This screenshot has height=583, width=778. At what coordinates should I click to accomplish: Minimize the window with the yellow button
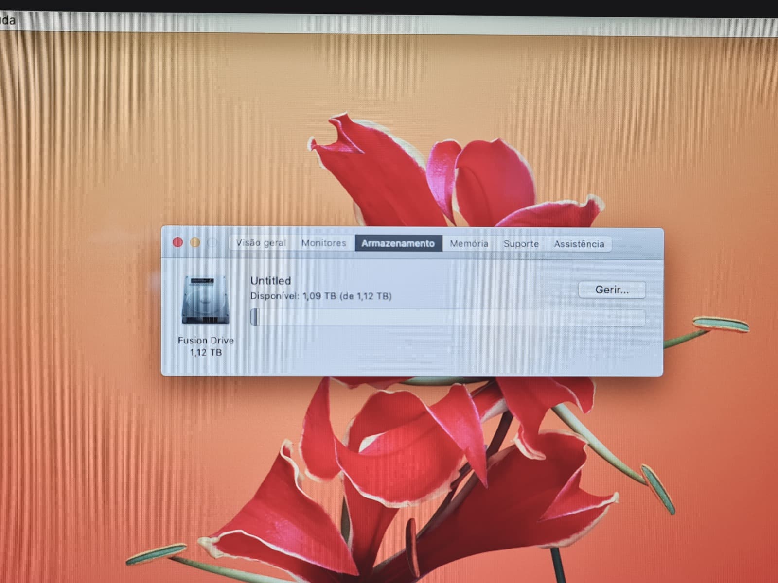[x=195, y=242]
